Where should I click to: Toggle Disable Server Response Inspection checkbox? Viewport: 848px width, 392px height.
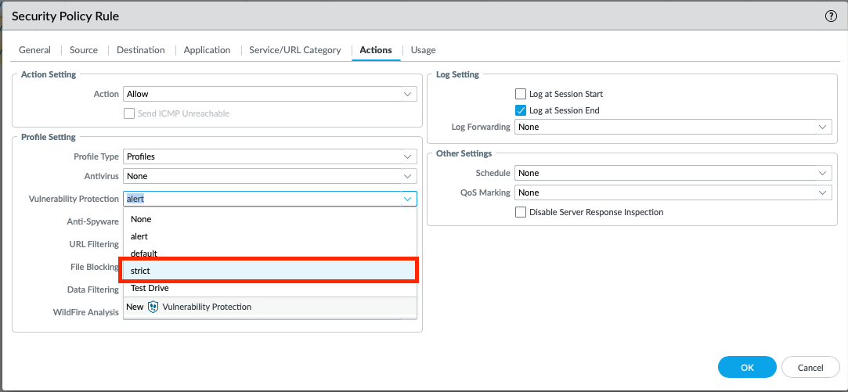(521, 212)
